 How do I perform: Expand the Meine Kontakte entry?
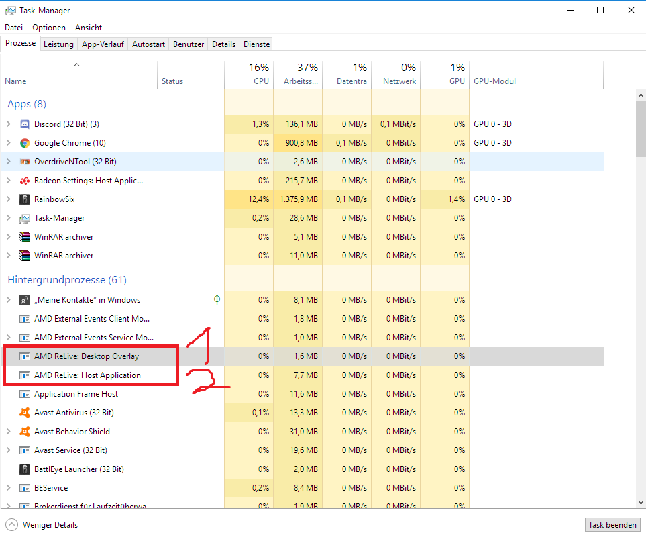(9, 300)
